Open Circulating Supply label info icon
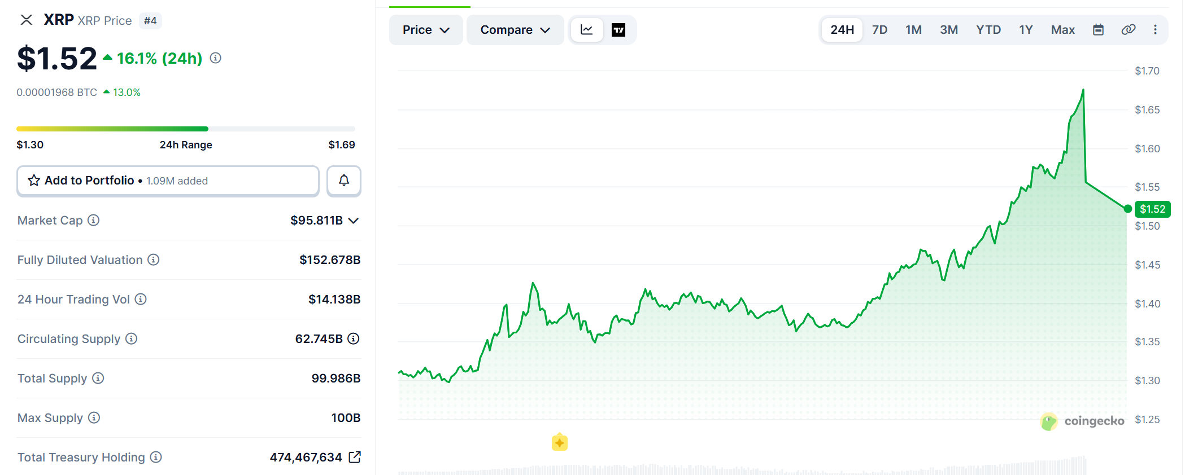The height and width of the screenshot is (475, 1185). [x=132, y=338]
